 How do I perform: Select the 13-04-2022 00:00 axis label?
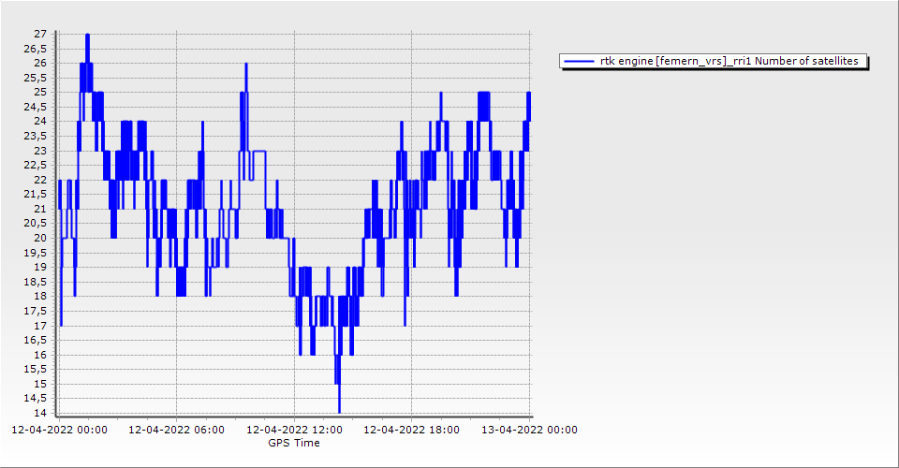pos(529,430)
